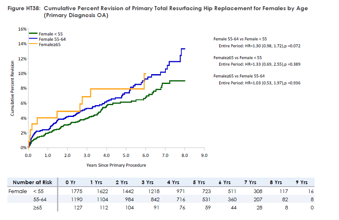This screenshot has height=220, width=339.
Task: Click the 9 Yrs column header
Action: [301, 183]
